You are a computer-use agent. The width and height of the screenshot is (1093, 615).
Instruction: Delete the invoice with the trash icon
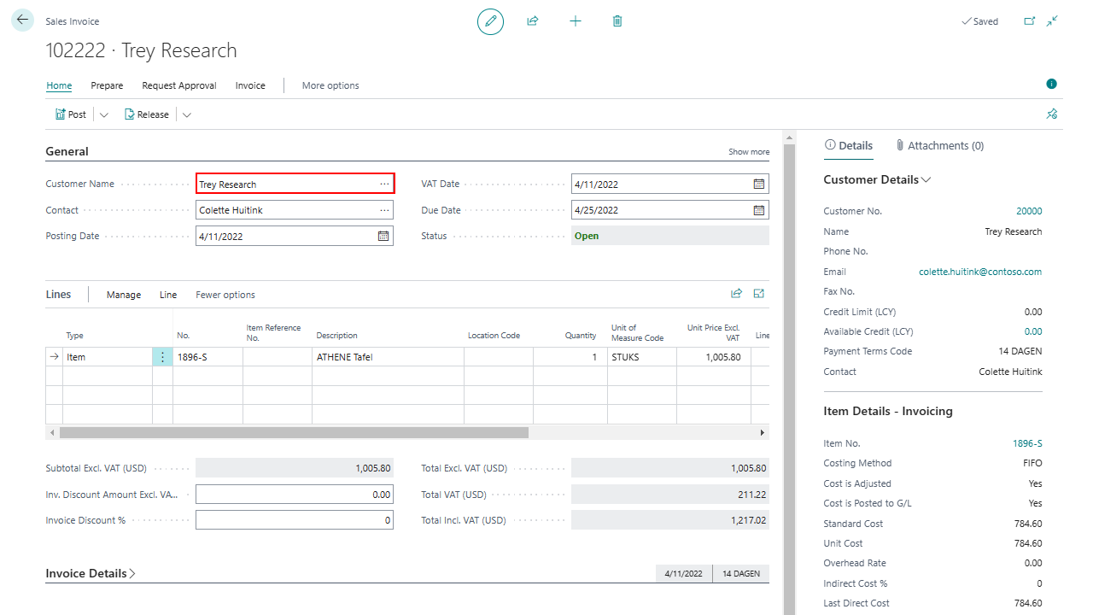tap(617, 21)
